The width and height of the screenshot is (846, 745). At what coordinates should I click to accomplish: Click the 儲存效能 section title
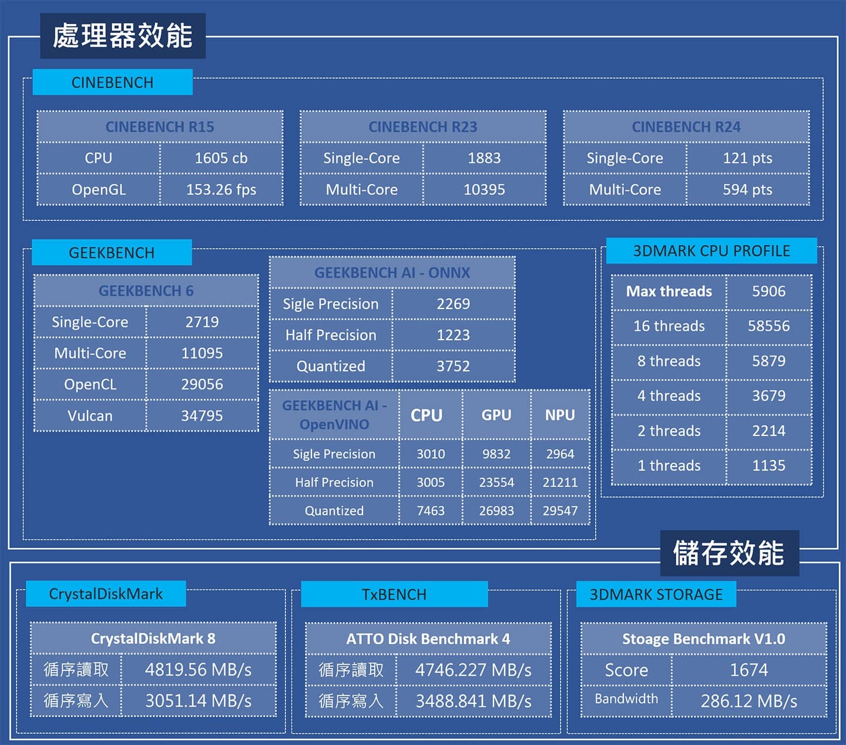click(x=728, y=553)
